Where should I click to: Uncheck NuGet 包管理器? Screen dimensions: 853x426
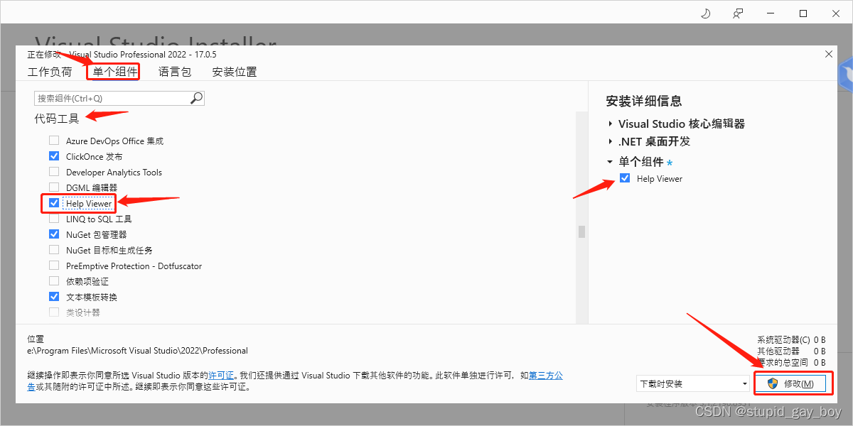tap(54, 234)
